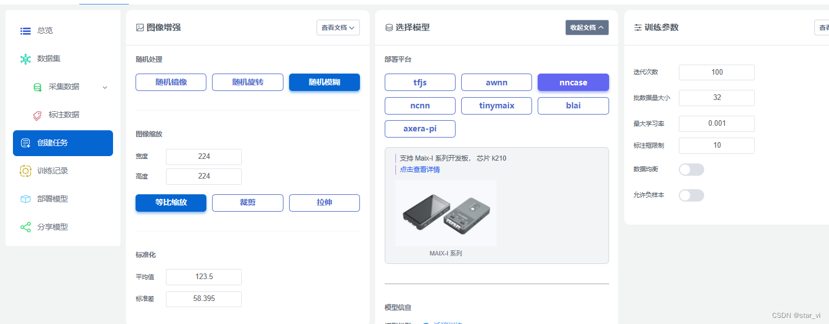Select the ncnn deployment platform
829x324 pixels.
420,106
